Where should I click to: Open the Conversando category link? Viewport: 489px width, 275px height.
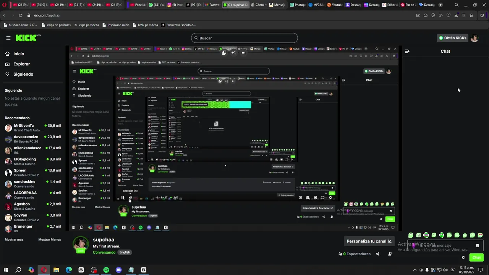[x=104, y=252]
